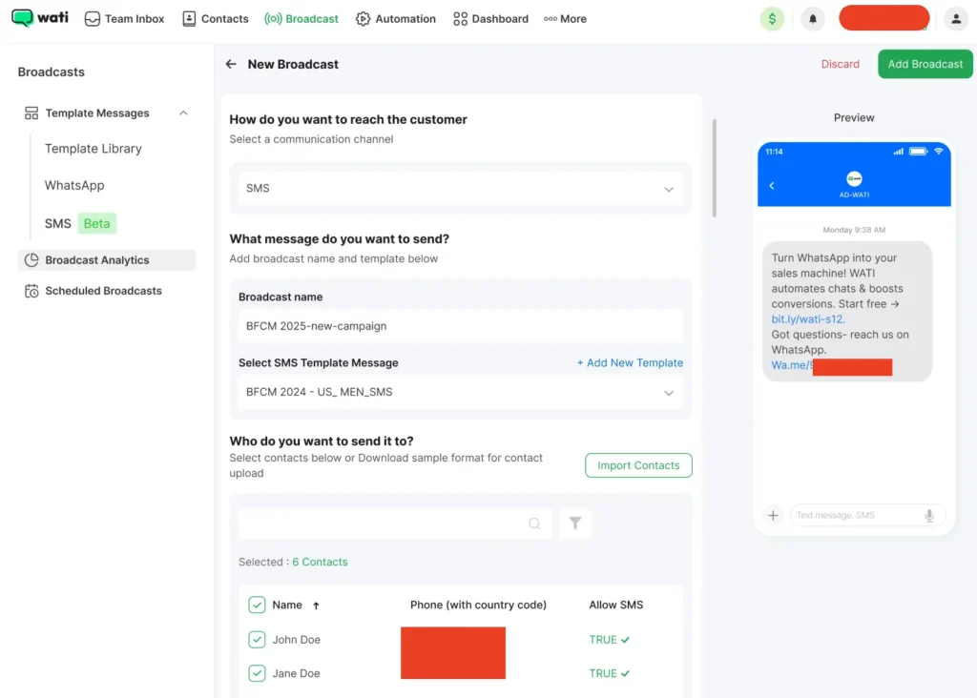Tap the microphone icon in phone preview
This screenshot has height=698, width=977.
(x=928, y=515)
